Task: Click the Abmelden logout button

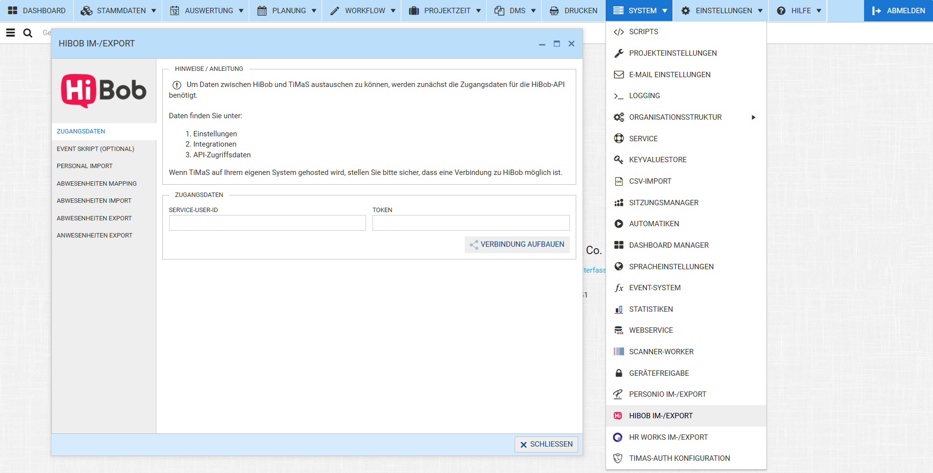Action: 898,11
